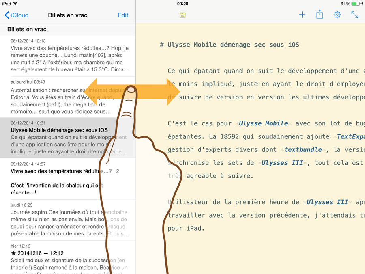The width and height of the screenshot is (365, 274).
Task: Click the bold textbundle word in editor
Action: [303, 150]
